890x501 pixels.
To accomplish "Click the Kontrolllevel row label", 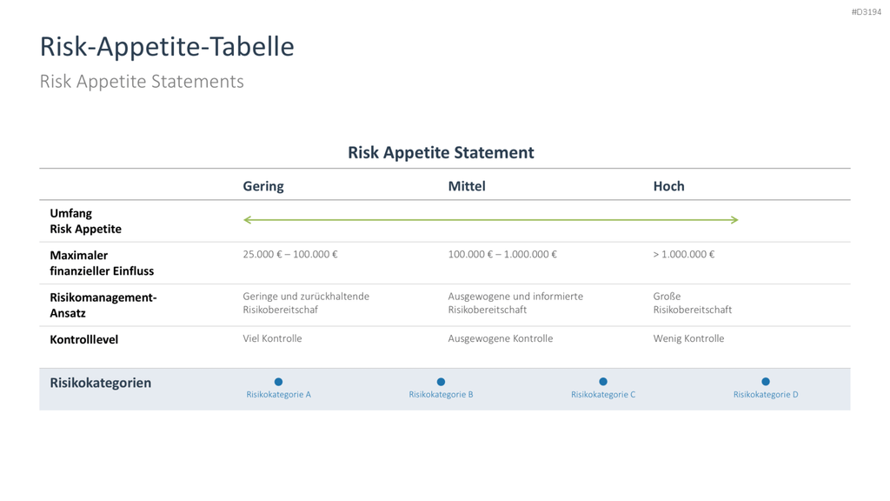I will tap(84, 340).
